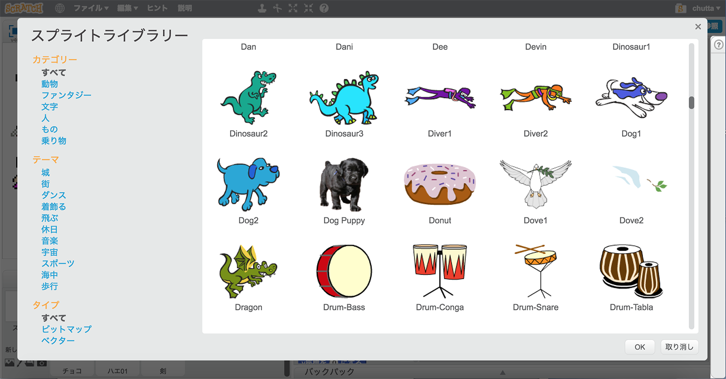Close the sprite library dialog
The image size is (726, 379).
point(698,27)
